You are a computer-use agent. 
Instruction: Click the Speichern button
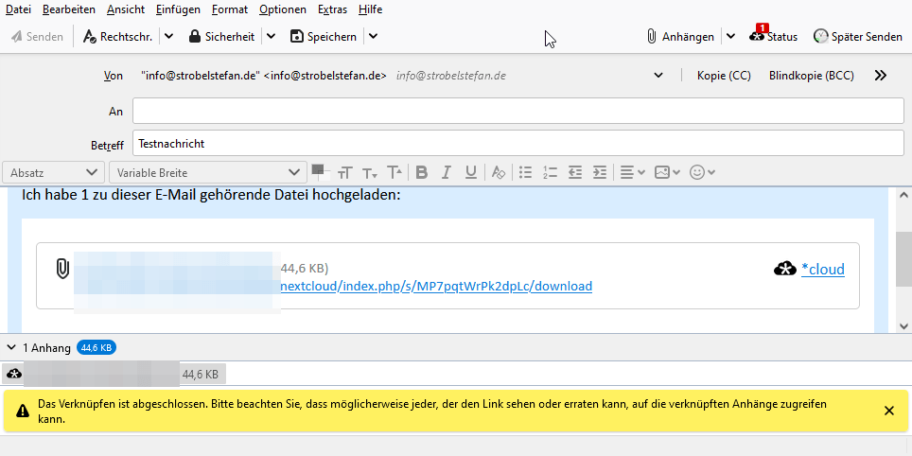pos(324,37)
